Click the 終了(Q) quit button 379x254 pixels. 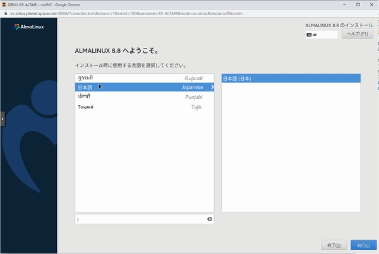click(334, 245)
